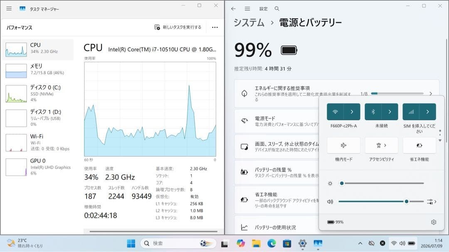Toggle Wi-Fi in quick settings panel
The image size is (449, 252).
[335, 111]
